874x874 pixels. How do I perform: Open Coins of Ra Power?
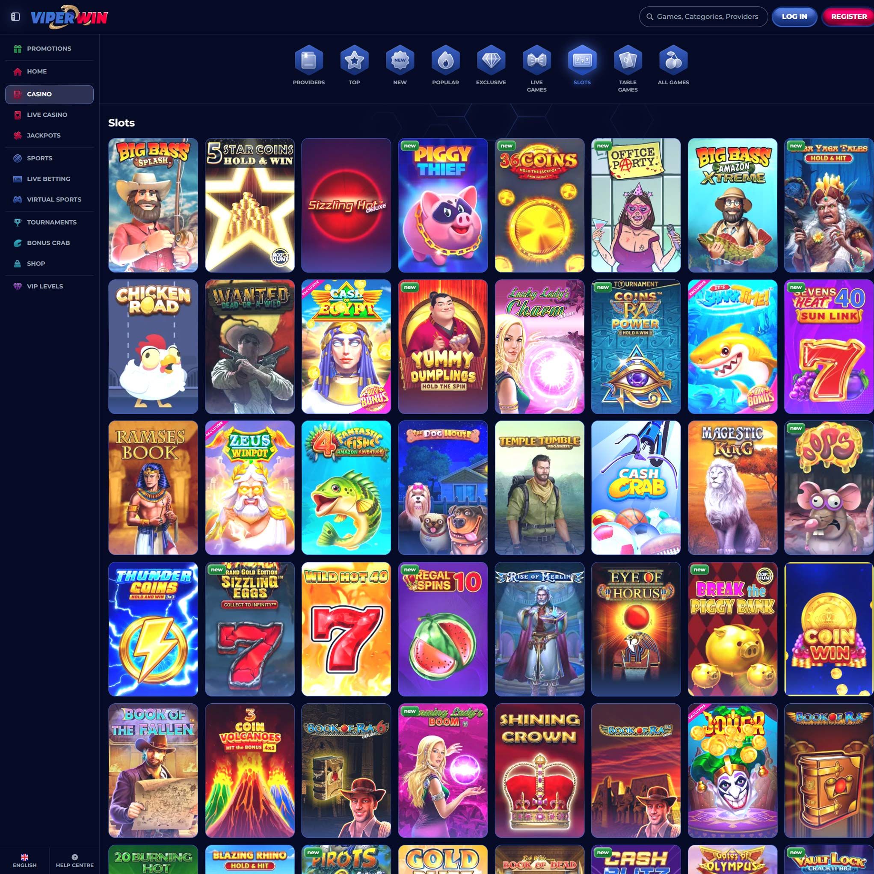pyautogui.click(x=636, y=347)
